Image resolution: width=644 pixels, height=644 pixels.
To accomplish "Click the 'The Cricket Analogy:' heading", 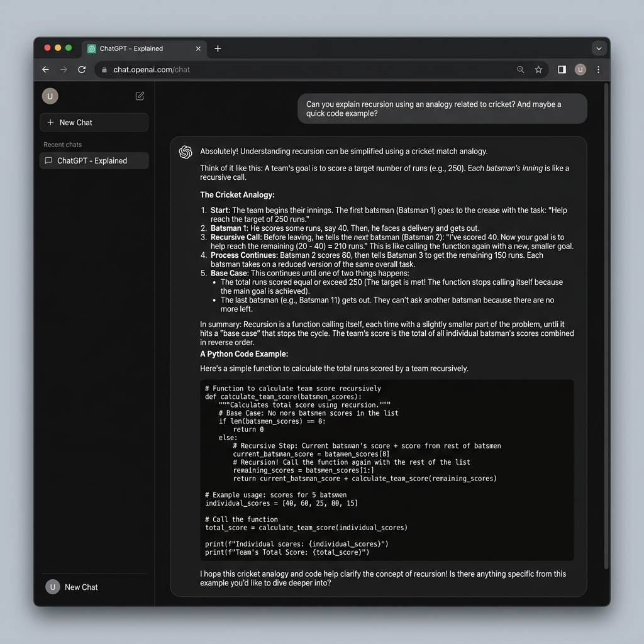I will [x=237, y=195].
